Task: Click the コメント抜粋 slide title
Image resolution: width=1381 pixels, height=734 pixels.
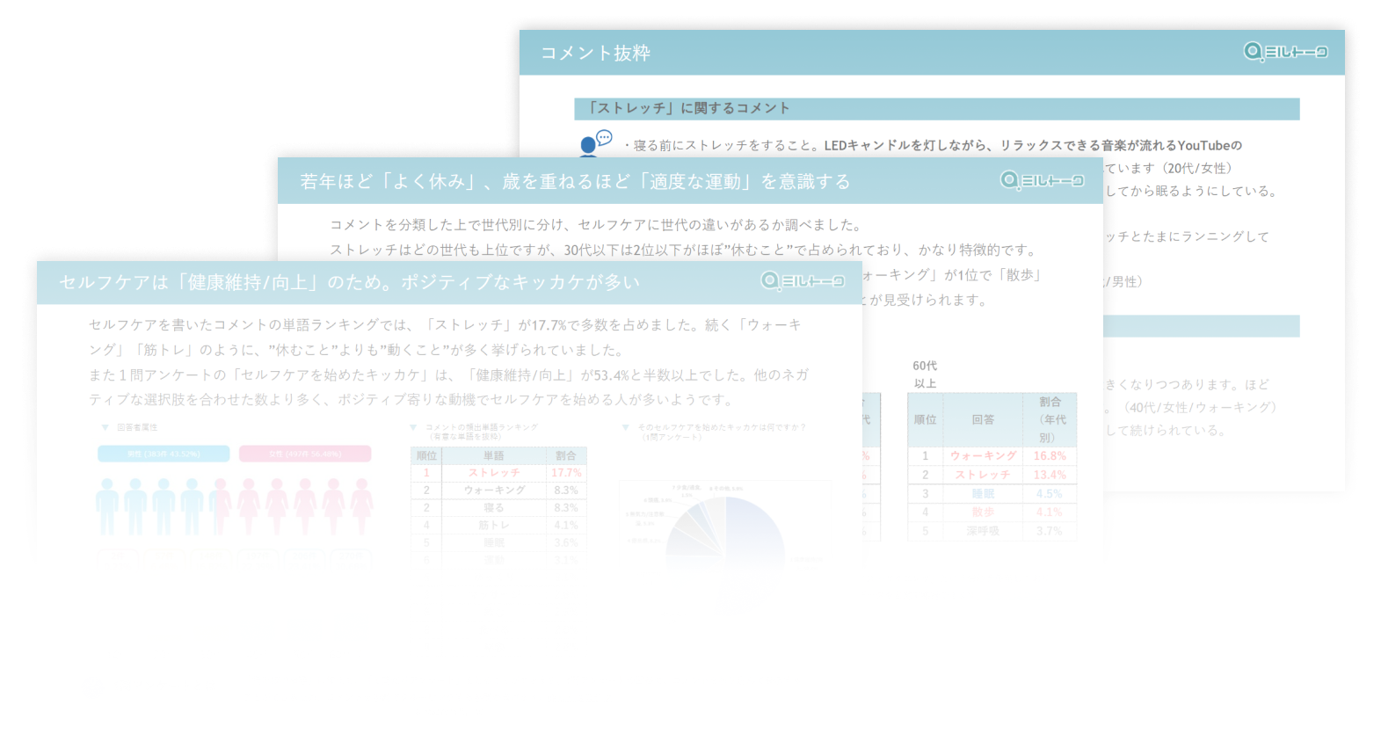Action: (x=595, y=53)
